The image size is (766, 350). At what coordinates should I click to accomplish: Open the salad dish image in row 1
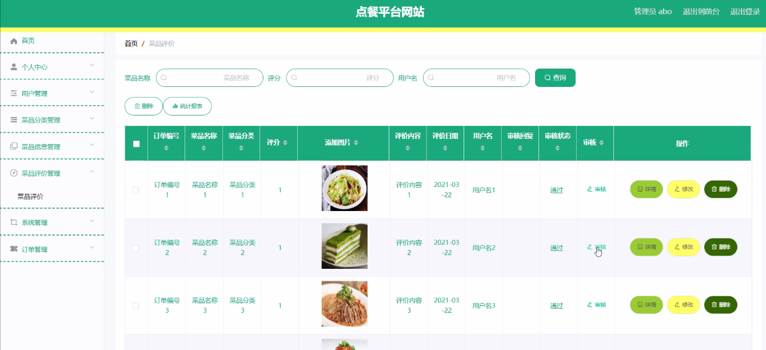tap(344, 188)
